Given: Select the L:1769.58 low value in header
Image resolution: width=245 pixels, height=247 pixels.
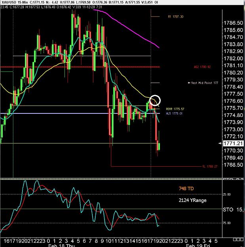Looking at the screenshot, I should tap(84, 2).
